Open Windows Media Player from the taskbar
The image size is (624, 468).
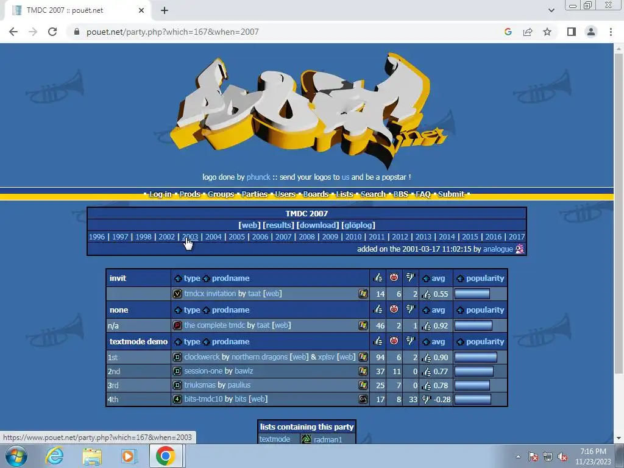tap(129, 456)
